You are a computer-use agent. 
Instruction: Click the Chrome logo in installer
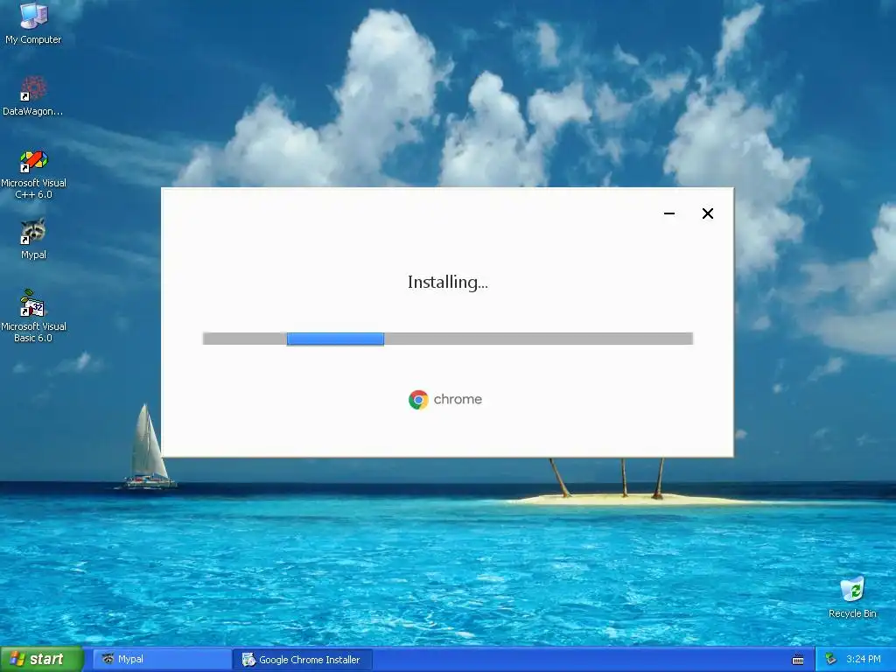click(418, 399)
